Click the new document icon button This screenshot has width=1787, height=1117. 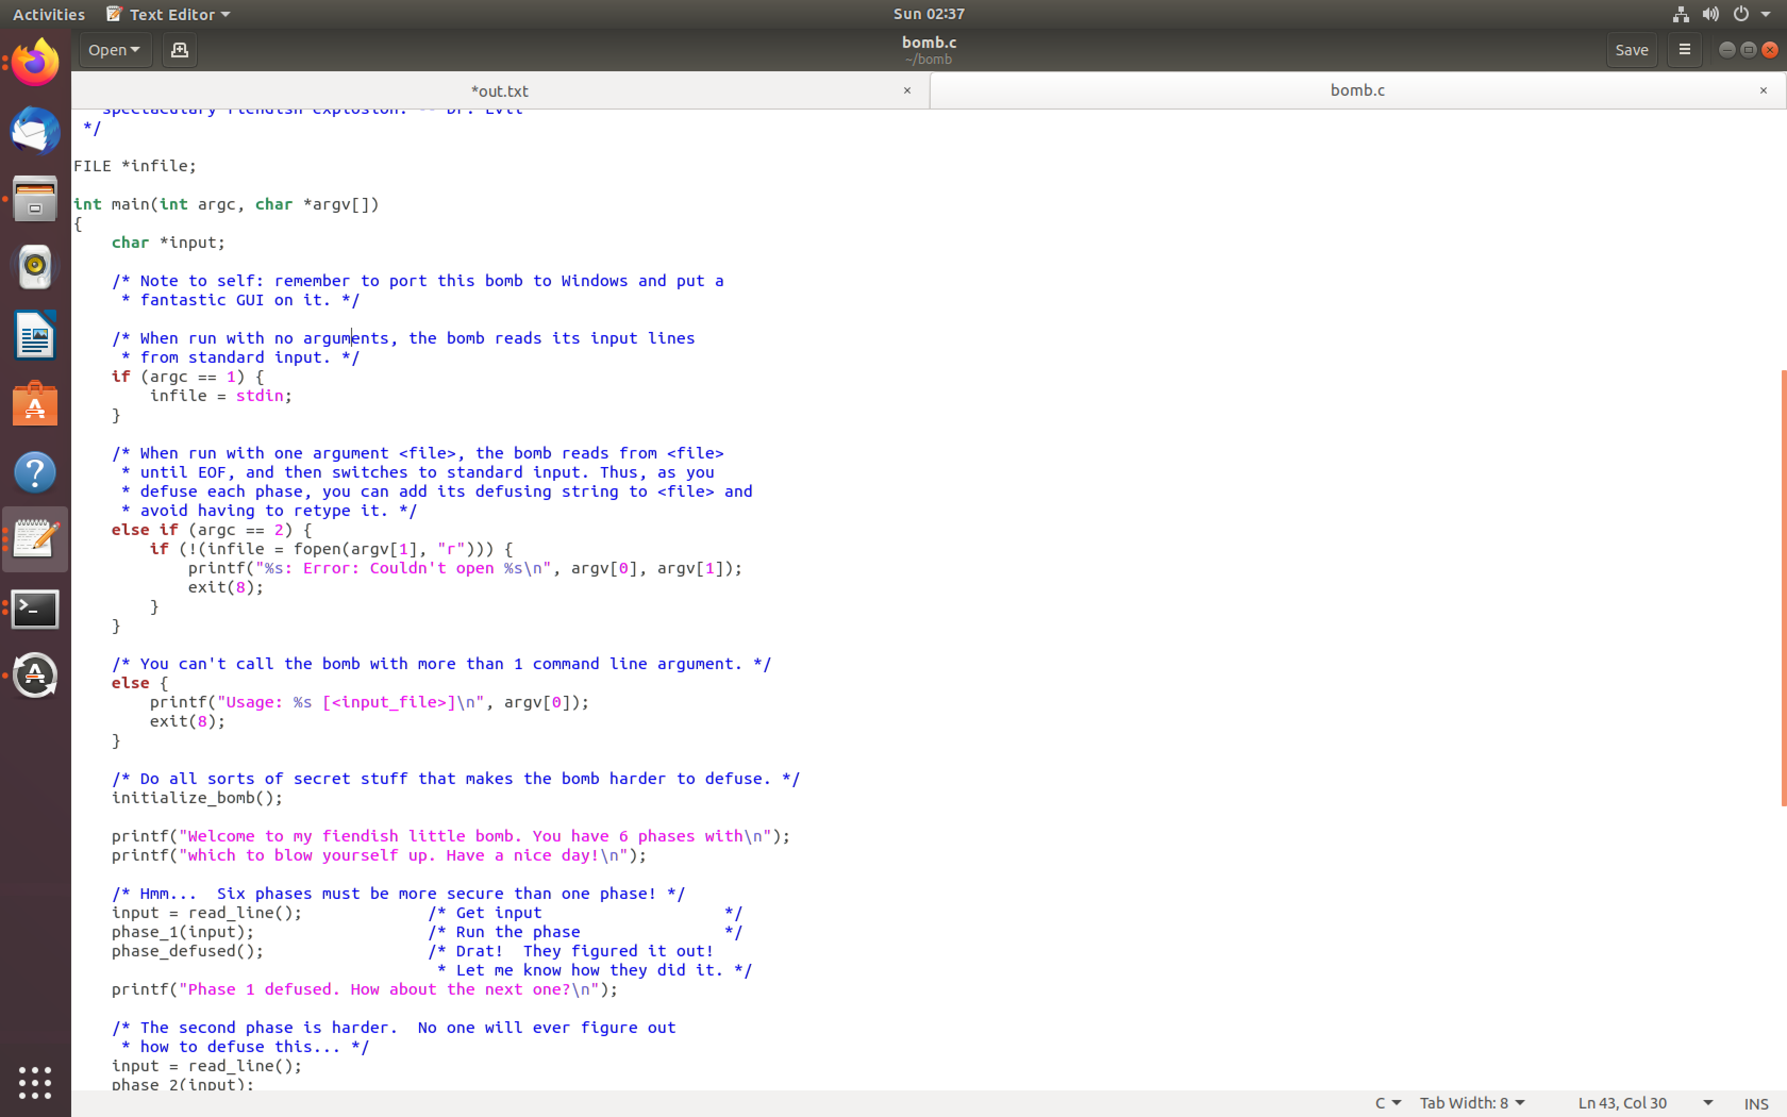pyautogui.click(x=179, y=49)
